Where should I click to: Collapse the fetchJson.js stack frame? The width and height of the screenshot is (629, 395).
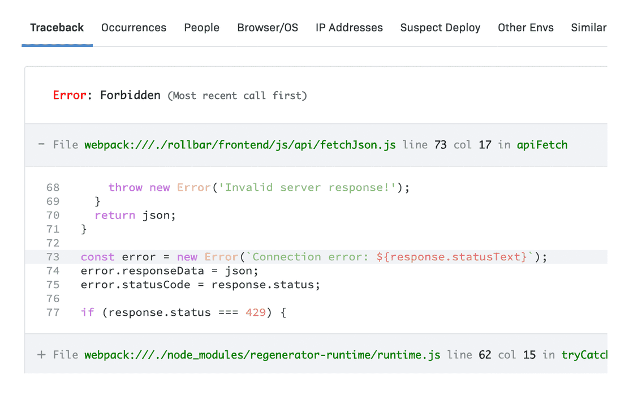(x=41, y=145)
